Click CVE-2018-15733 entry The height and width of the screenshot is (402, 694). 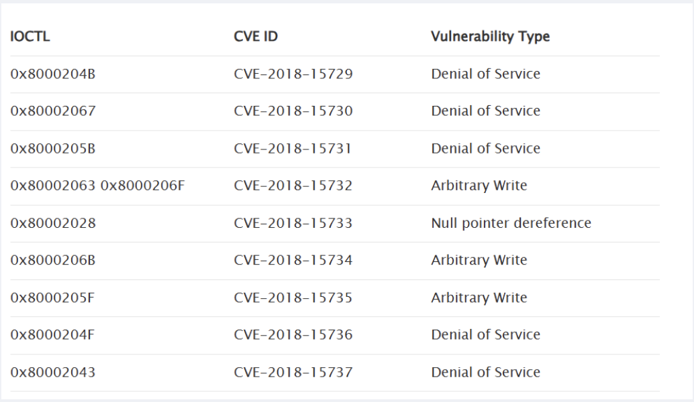point(293,223)
